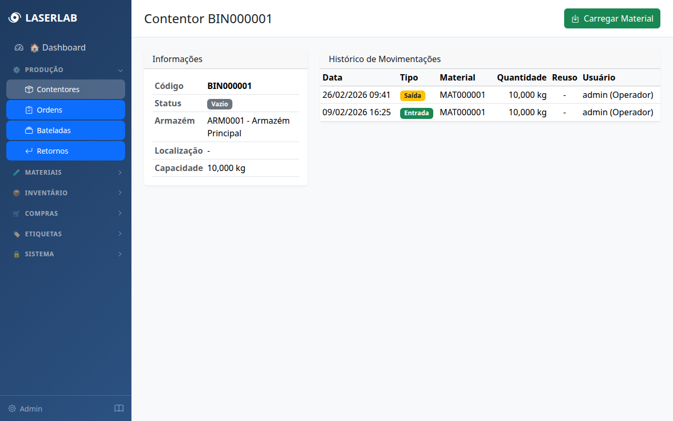This screenshot has width=673, height=421.
Task: Click the Contentores box icon
Action: [29, 89]
